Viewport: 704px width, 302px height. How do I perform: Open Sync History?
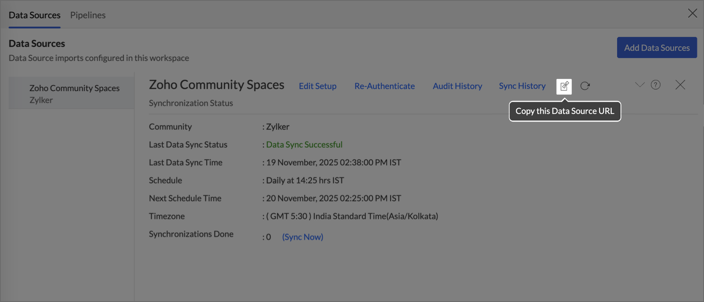pyautogui.click(x=522, y=86)
